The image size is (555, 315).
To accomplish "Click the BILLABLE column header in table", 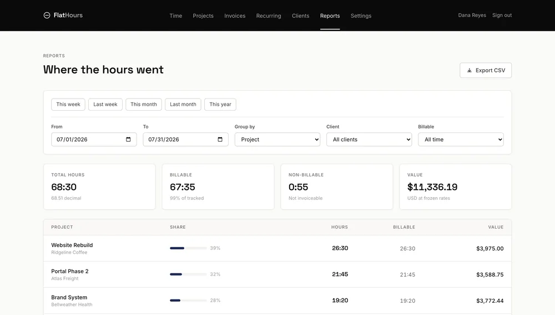I will coord(404,227).
